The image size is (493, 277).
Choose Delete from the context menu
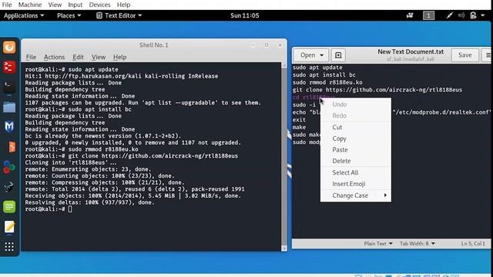(x=356, y=161)
